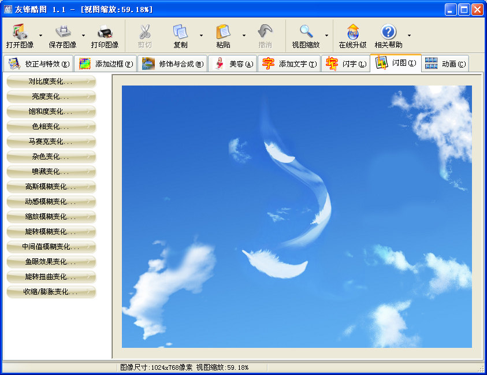Click the Paste (粘贴) clipboard icon

[223, 32]
